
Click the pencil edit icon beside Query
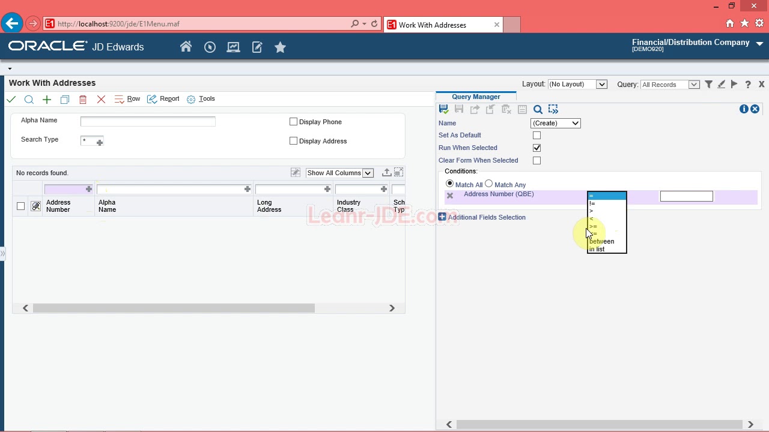coord(721,85)
